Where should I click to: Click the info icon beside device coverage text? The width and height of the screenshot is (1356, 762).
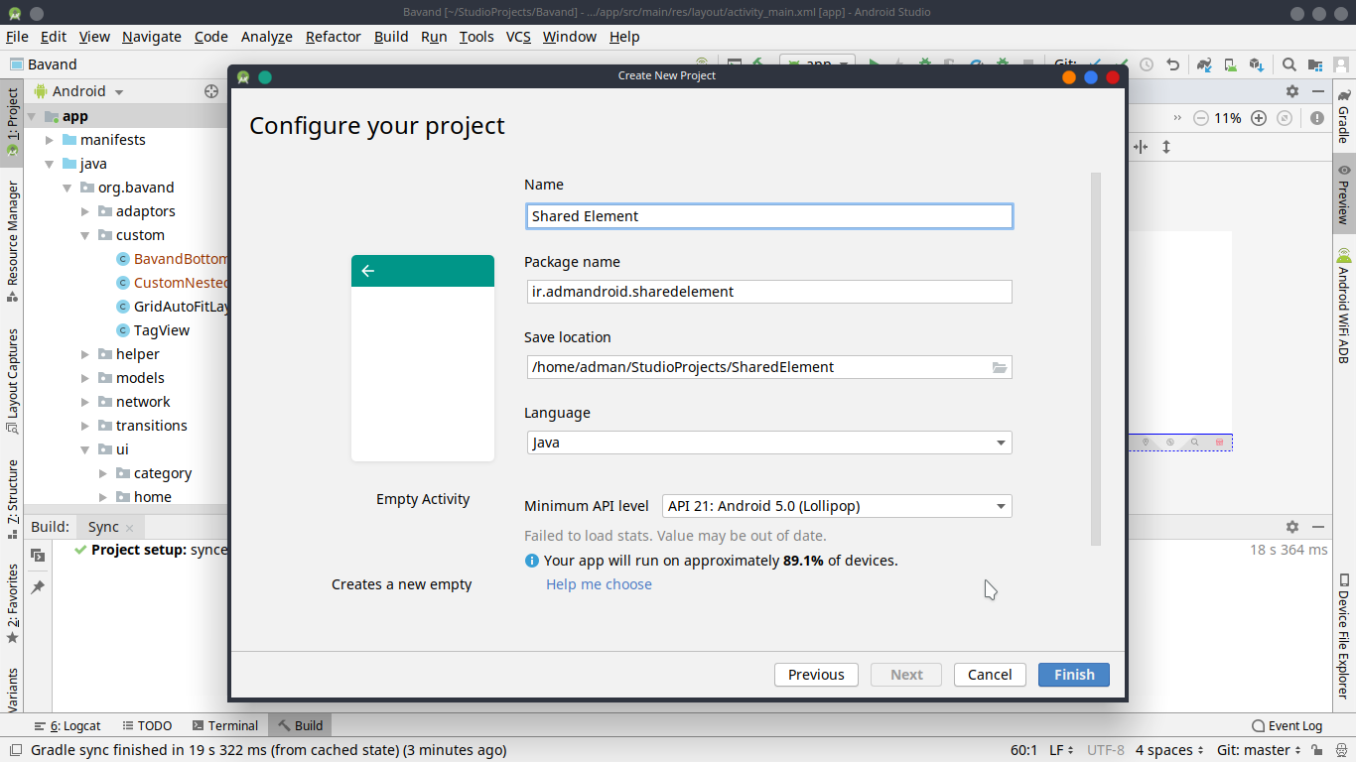click(532, 561)
